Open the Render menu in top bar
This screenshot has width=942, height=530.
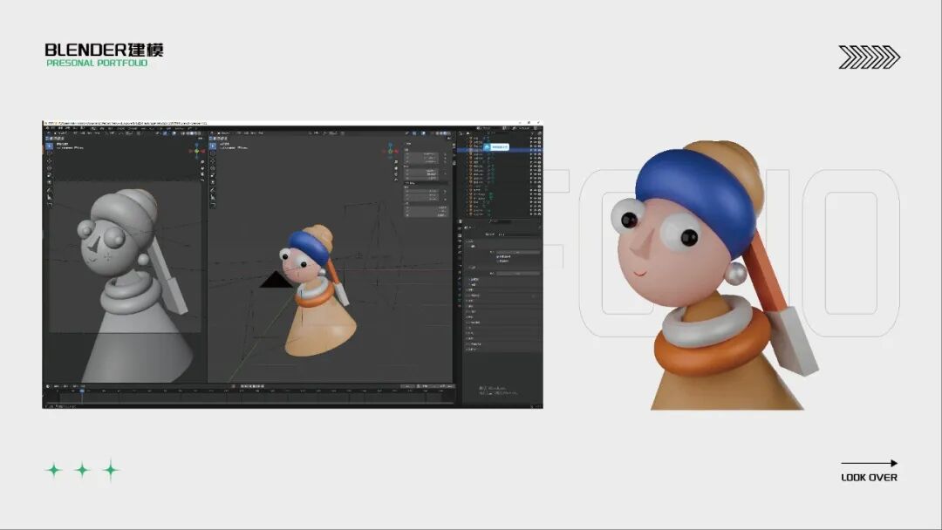pyautogui.click(x=69, y=128)
